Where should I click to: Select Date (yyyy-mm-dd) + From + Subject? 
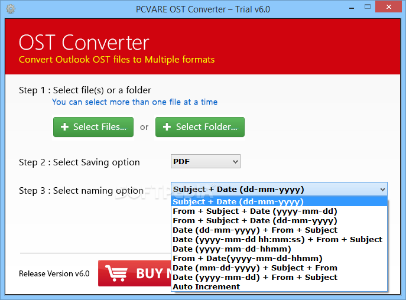279,277
